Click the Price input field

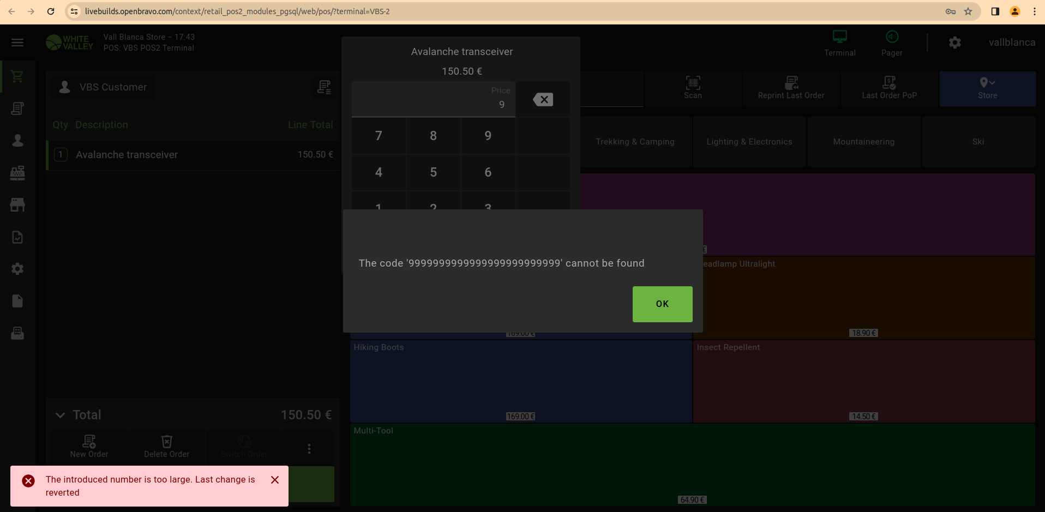click(x=434, y=99)
